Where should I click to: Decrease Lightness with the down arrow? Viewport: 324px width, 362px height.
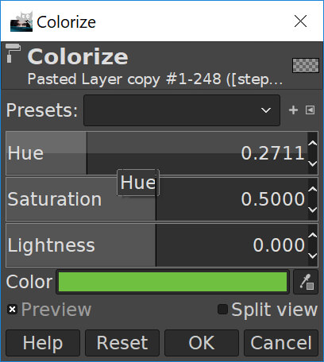pos(313,256)
